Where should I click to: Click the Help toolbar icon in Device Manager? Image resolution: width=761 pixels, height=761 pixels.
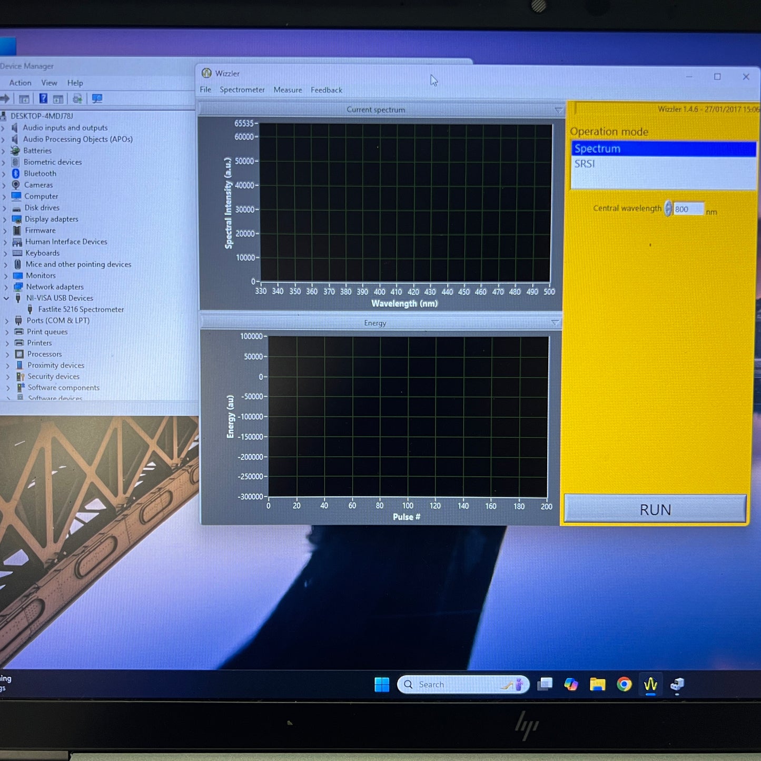[43, 98]
